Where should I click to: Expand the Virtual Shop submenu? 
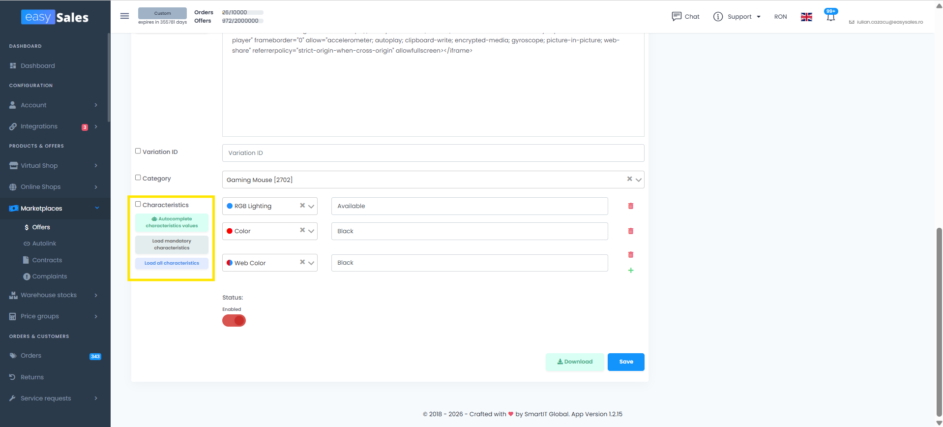96,166
